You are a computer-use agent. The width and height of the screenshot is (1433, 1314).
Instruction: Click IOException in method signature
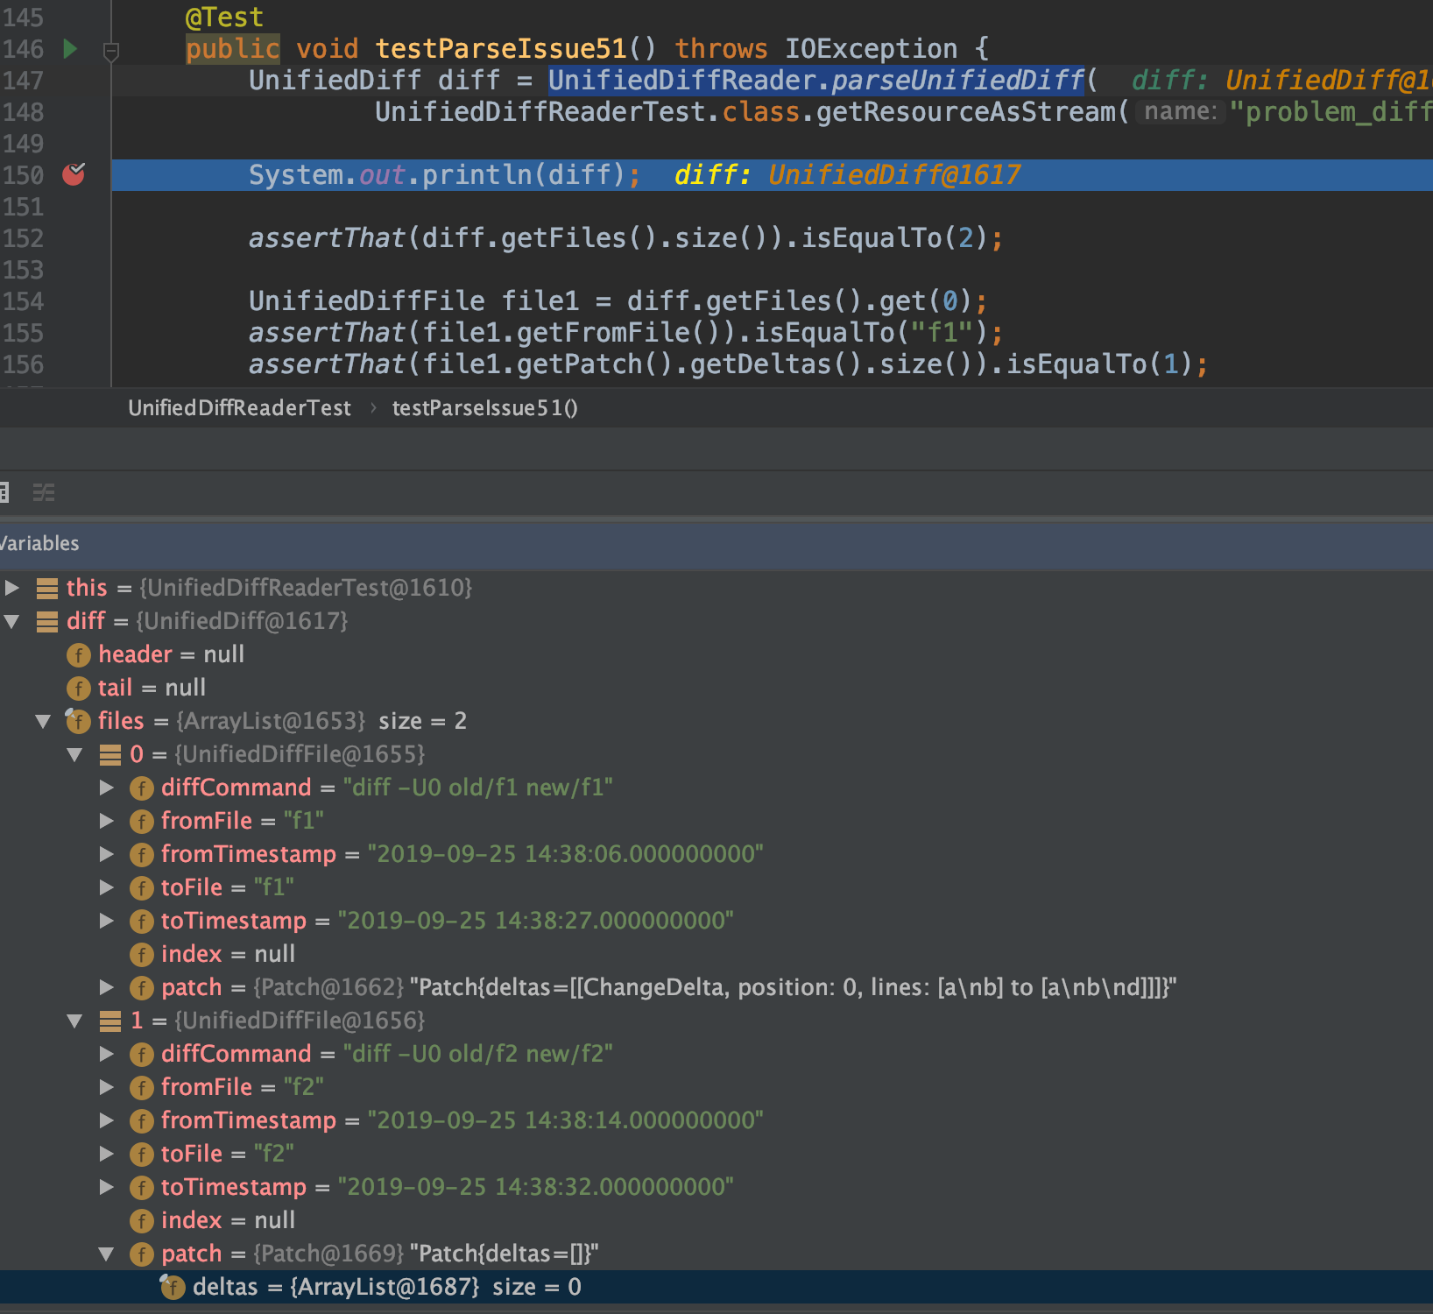click(x=871, y=49)
